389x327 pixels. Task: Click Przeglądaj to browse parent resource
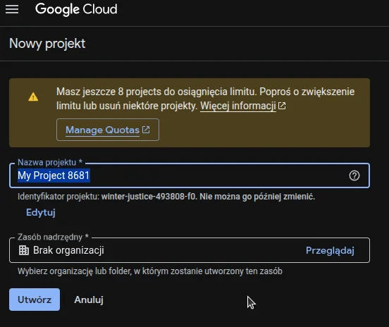click(330, 250)
